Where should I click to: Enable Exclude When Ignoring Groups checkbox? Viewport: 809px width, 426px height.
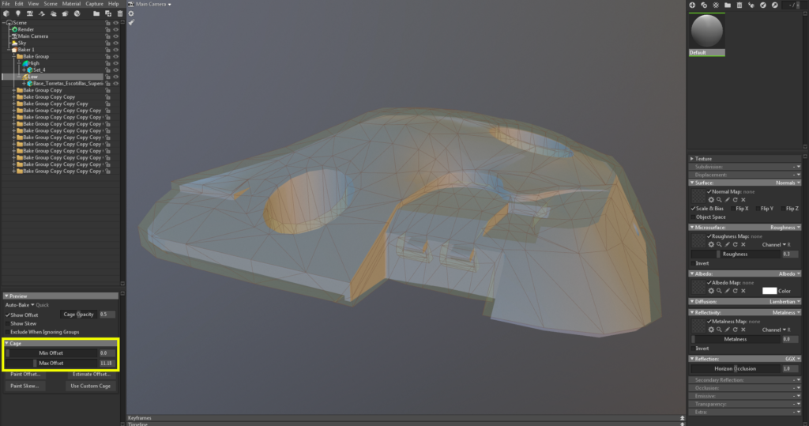pos(7,332)
